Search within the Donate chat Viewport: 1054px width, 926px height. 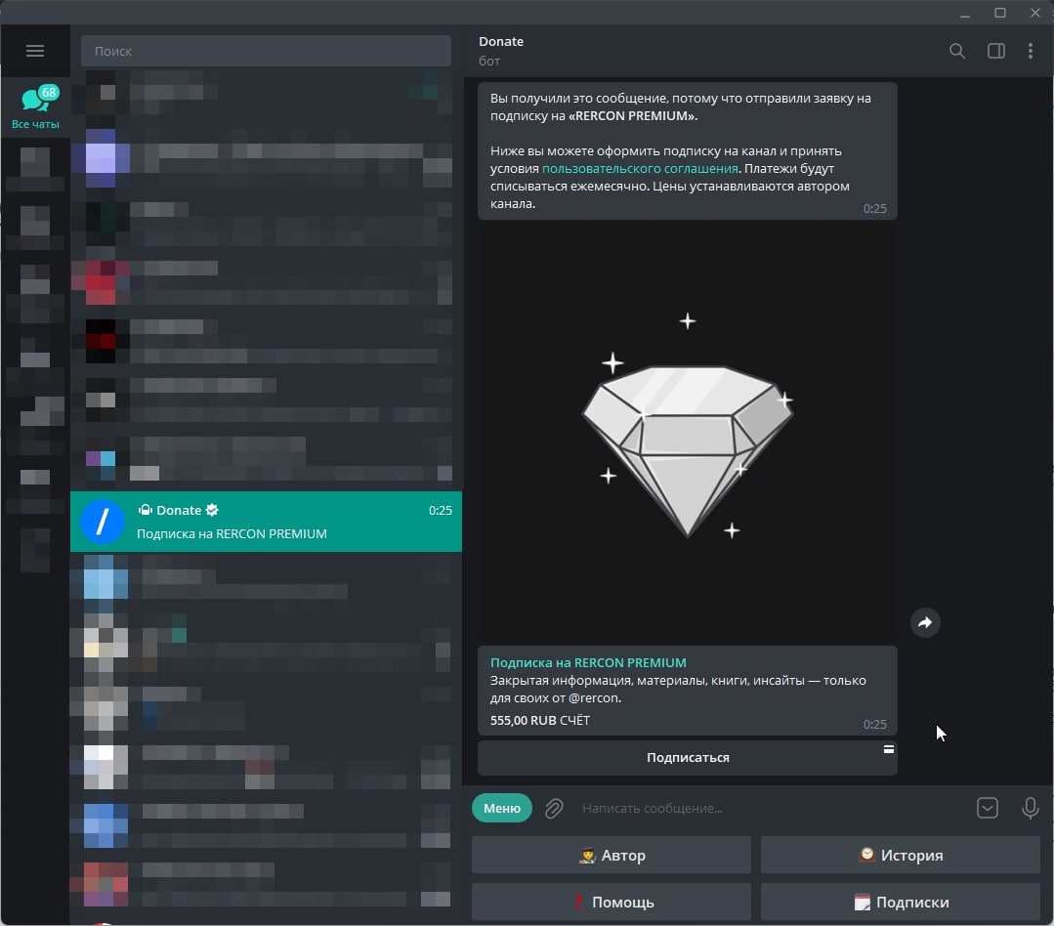click(957, 51)
